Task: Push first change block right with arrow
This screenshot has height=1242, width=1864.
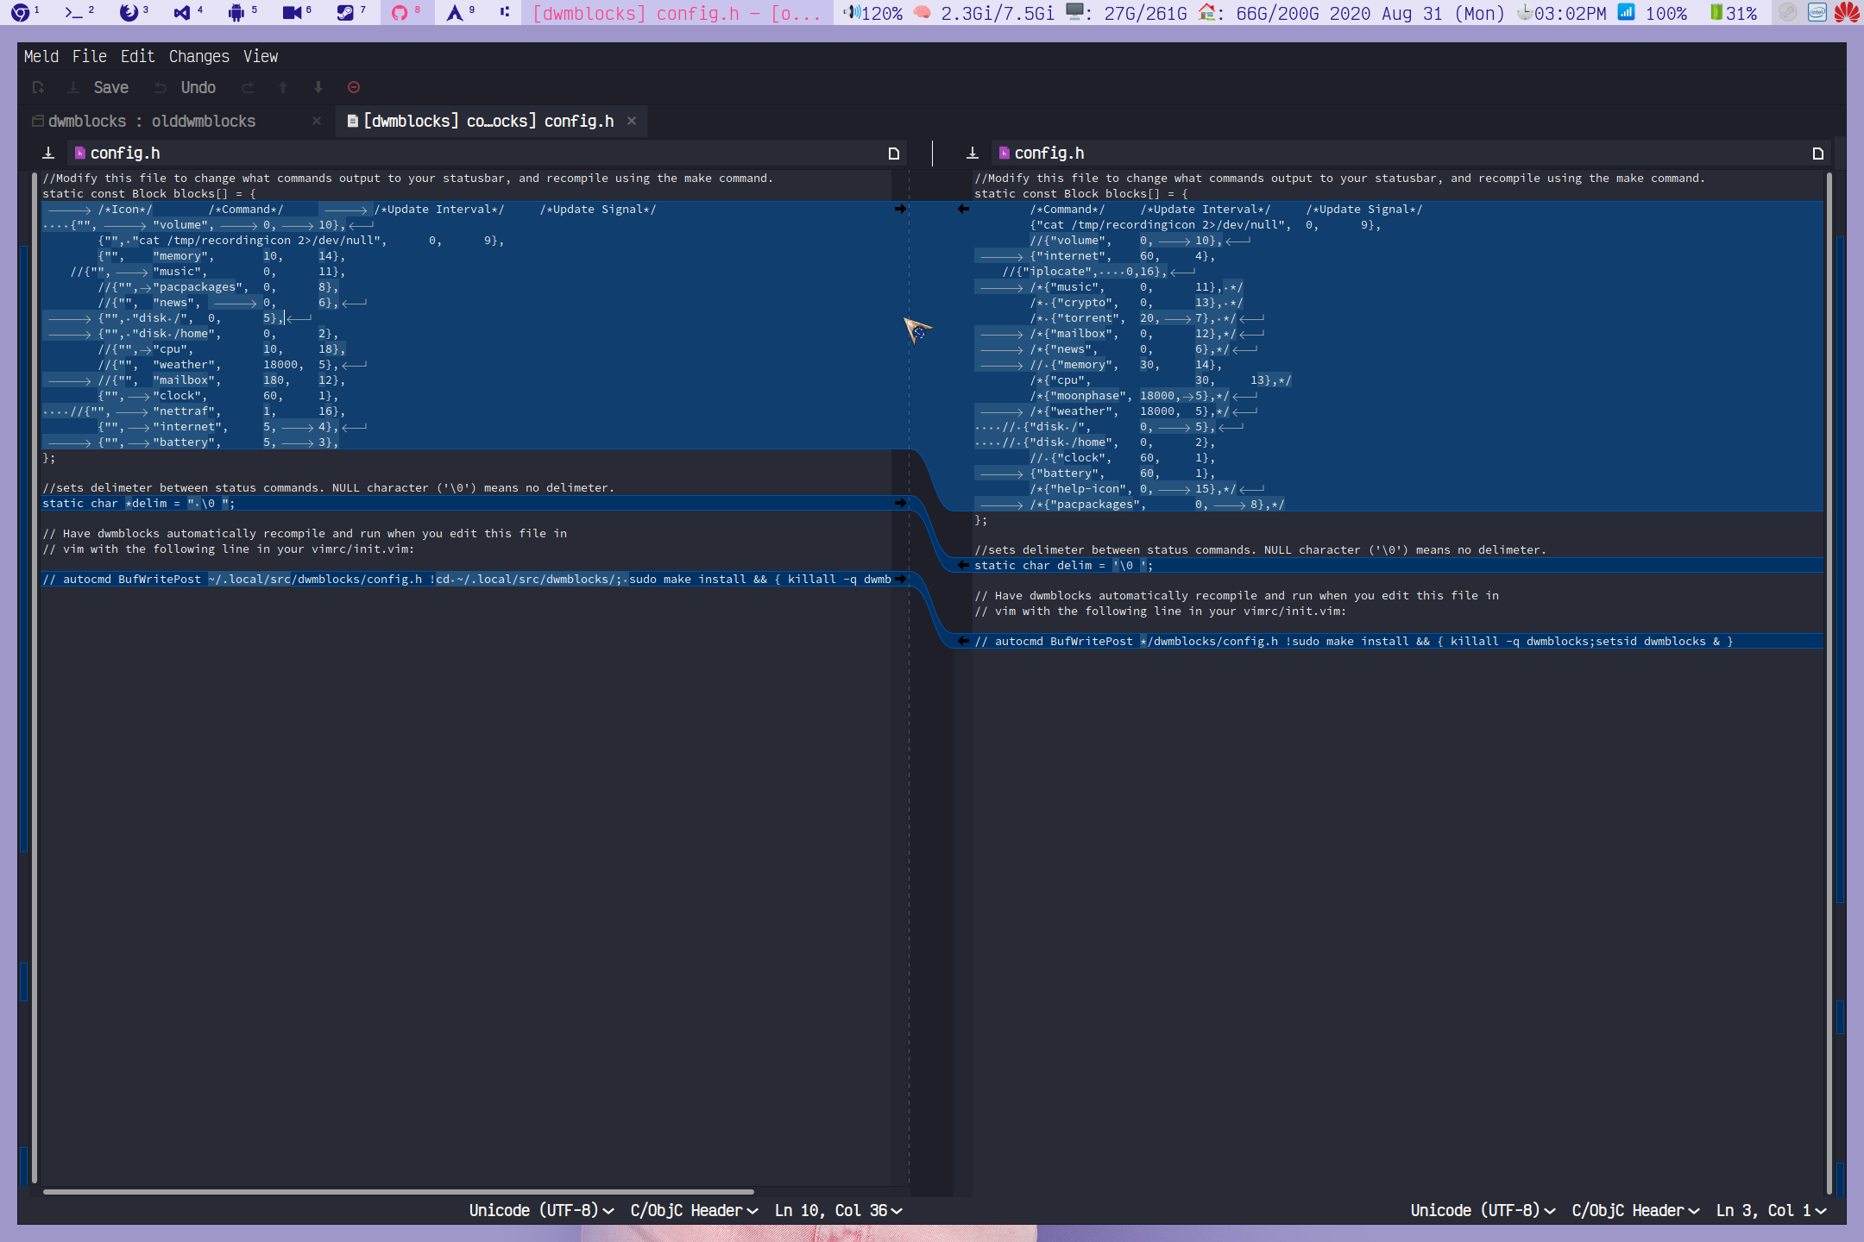Action: click(900, 209)
